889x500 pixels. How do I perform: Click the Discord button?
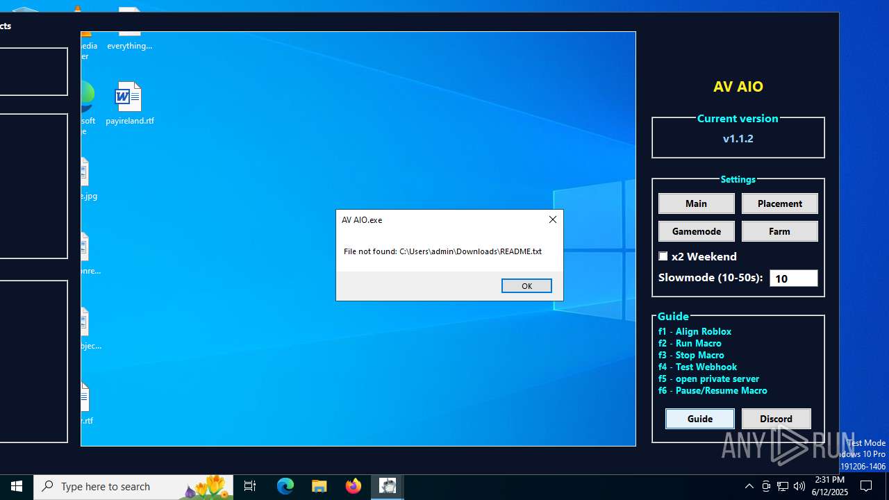point(776,419)
